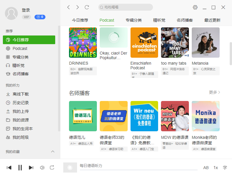Click the A1+ 德语达人秀 tag
The image size is (232, 176).
point(82,143)
